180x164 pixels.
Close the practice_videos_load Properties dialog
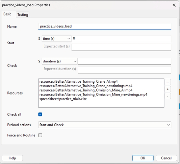click(174, 5)
